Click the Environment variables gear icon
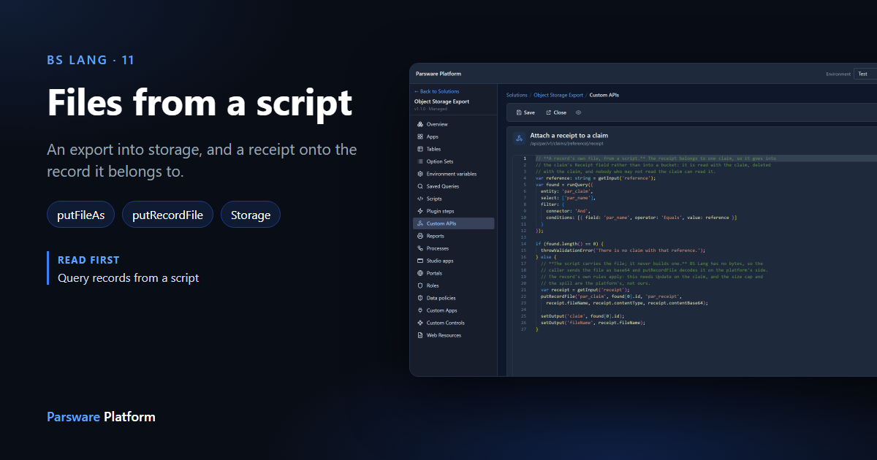The image size is (877, 460). [419, 174]
